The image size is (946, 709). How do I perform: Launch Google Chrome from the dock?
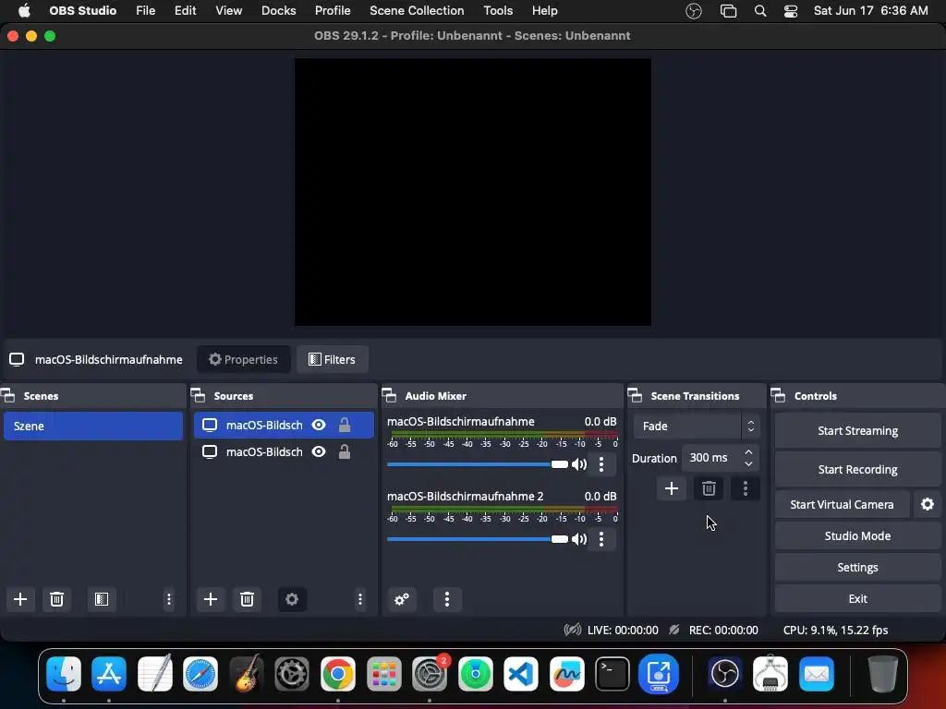[x=338, y=673]
